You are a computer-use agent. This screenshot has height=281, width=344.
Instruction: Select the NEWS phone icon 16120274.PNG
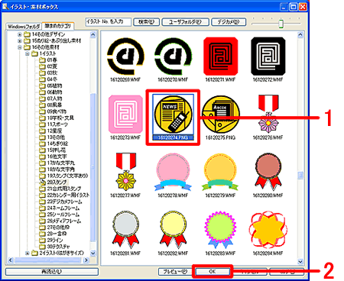[173, 115]
